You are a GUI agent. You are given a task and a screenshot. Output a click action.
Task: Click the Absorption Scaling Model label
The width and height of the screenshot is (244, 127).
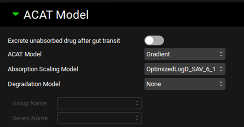click(x=43, y=69)
